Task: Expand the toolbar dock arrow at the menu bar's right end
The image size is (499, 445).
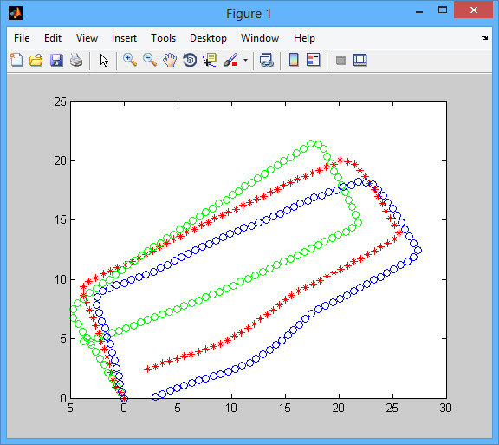Action: click(x=484, y=37)
